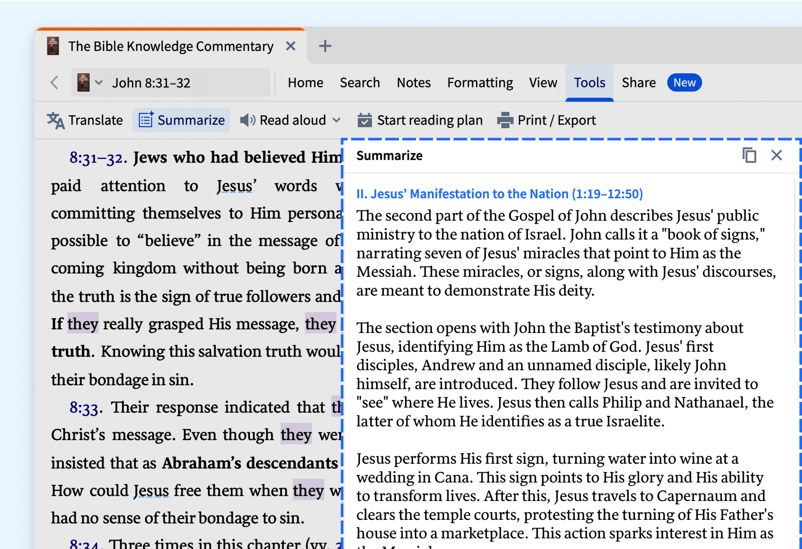The width and height of the screenshot is (802, 549).
Task: Click the Start reading plan calendar icon
Action: [x=365, y=120]
